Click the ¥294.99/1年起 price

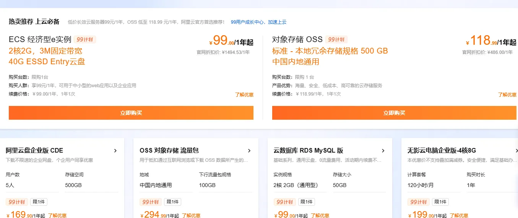(x=160, y=215)
